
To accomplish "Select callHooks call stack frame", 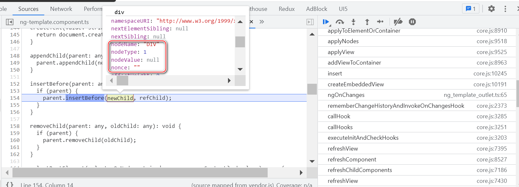I will (417, 127).
